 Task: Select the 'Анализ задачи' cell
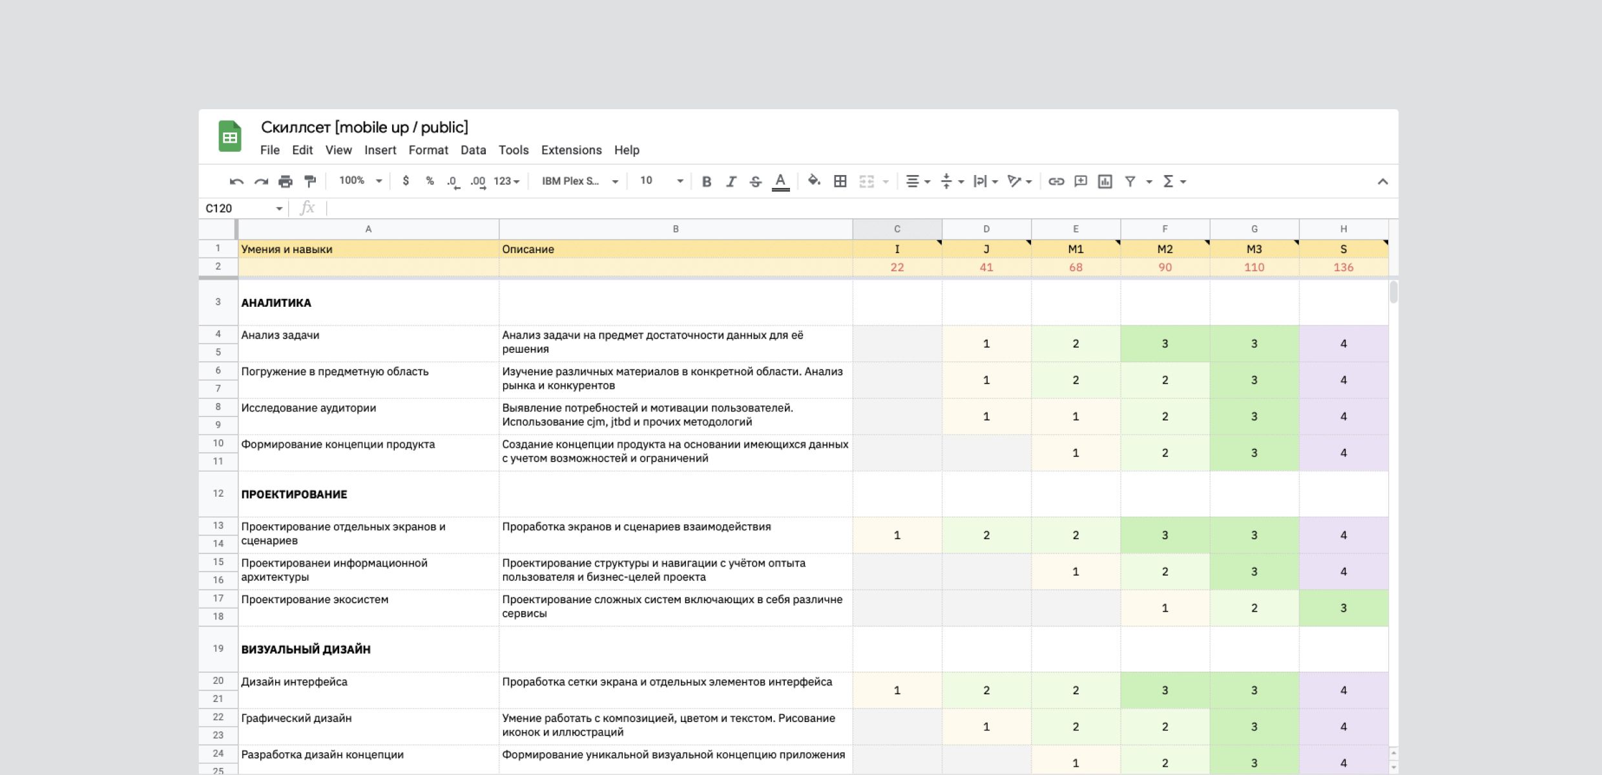point(368,343)
